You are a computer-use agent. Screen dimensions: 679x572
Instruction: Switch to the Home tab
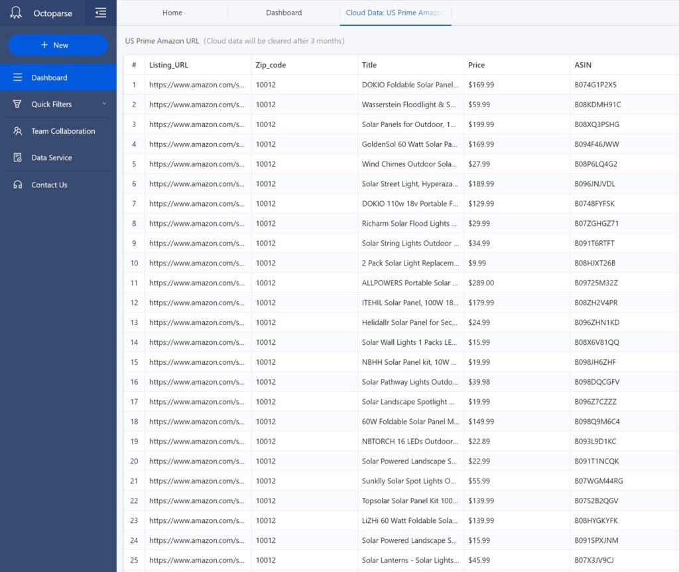click(172, 13)
